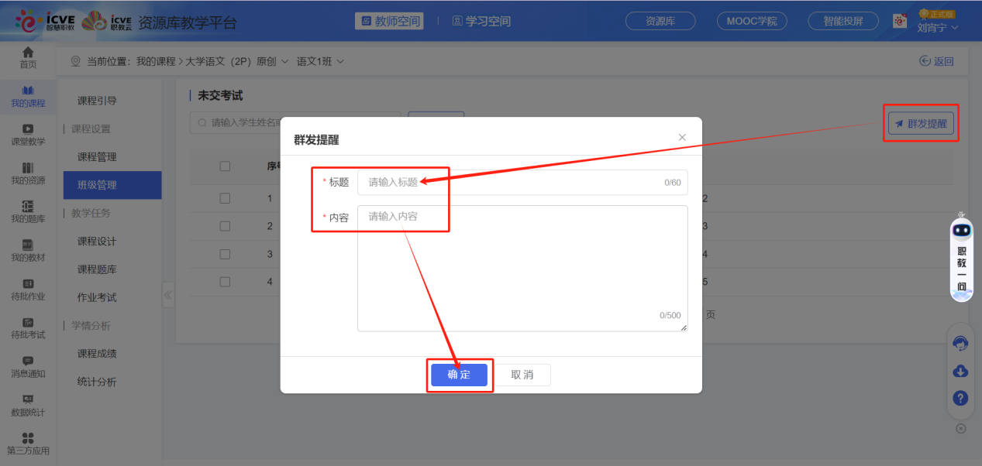Switch to the 学习空间 tab
This screenshot has width=982, height=466.
pos(481,21)
